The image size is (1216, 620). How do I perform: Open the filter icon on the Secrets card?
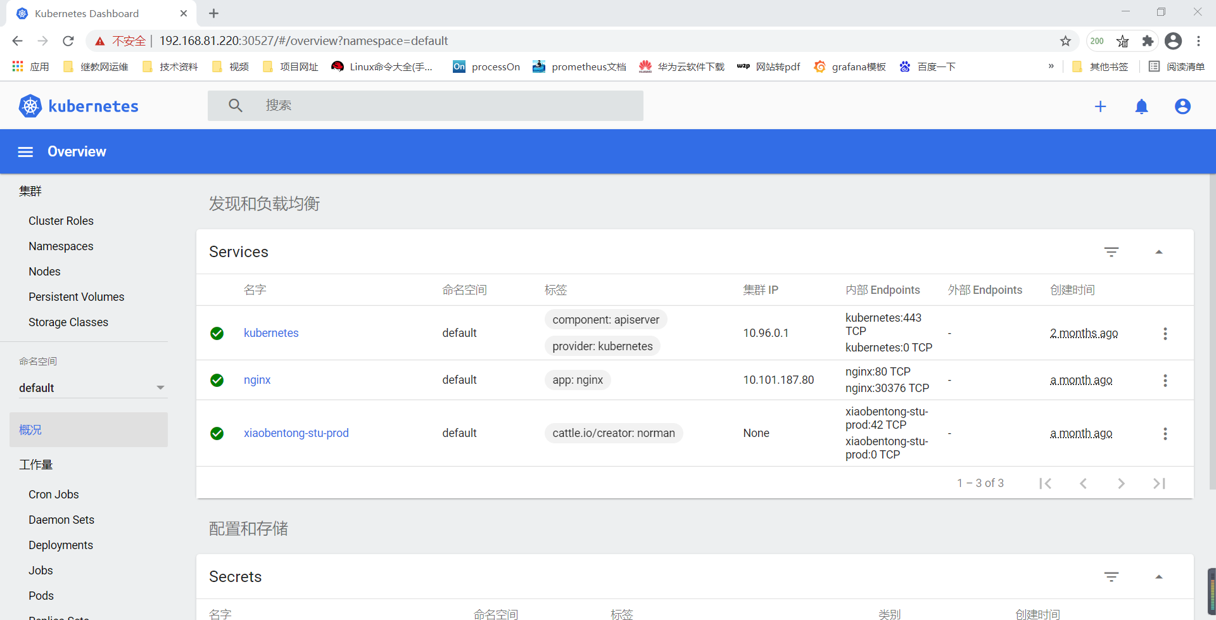(1112, 576)
